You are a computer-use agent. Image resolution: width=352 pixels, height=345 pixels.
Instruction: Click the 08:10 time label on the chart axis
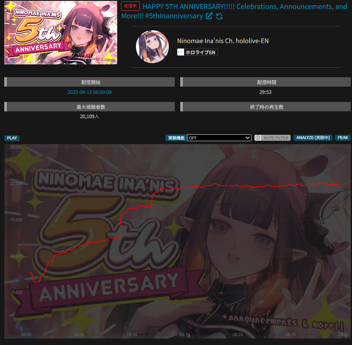(132, 335)
